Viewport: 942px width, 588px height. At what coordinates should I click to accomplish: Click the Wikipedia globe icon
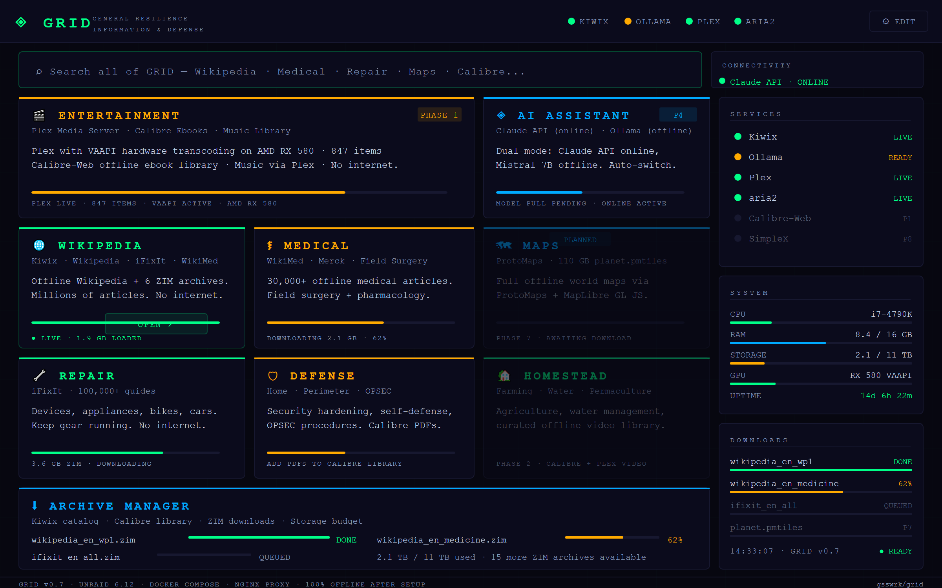39,245
